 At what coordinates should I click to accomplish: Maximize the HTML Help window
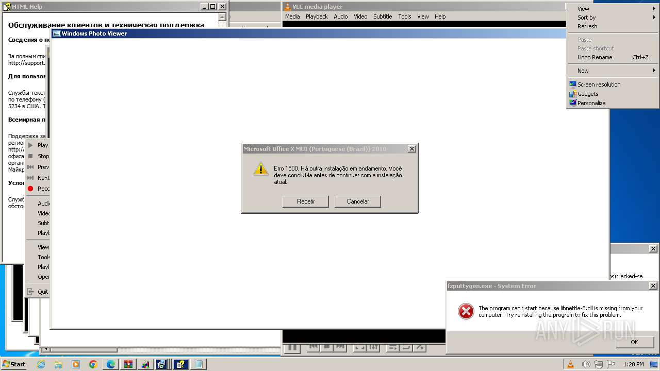click(212, 7)
